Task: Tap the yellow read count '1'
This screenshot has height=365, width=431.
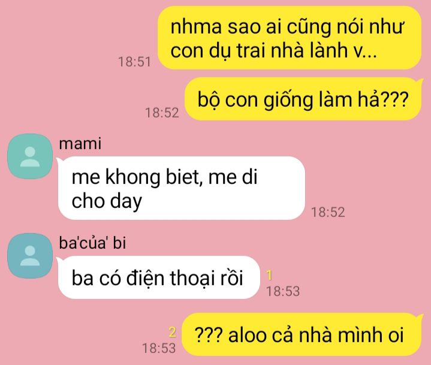Action: [x=269, y=275]
